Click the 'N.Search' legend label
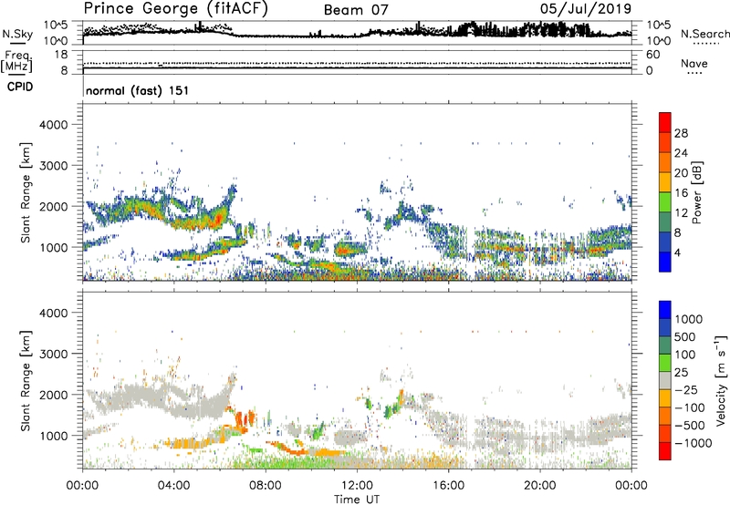The image size is (730, 505). (705, 34)
